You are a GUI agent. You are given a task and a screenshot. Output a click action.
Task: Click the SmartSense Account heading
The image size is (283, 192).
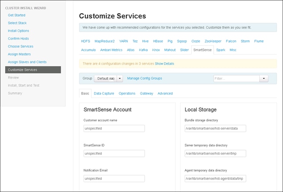click(108, 109)
